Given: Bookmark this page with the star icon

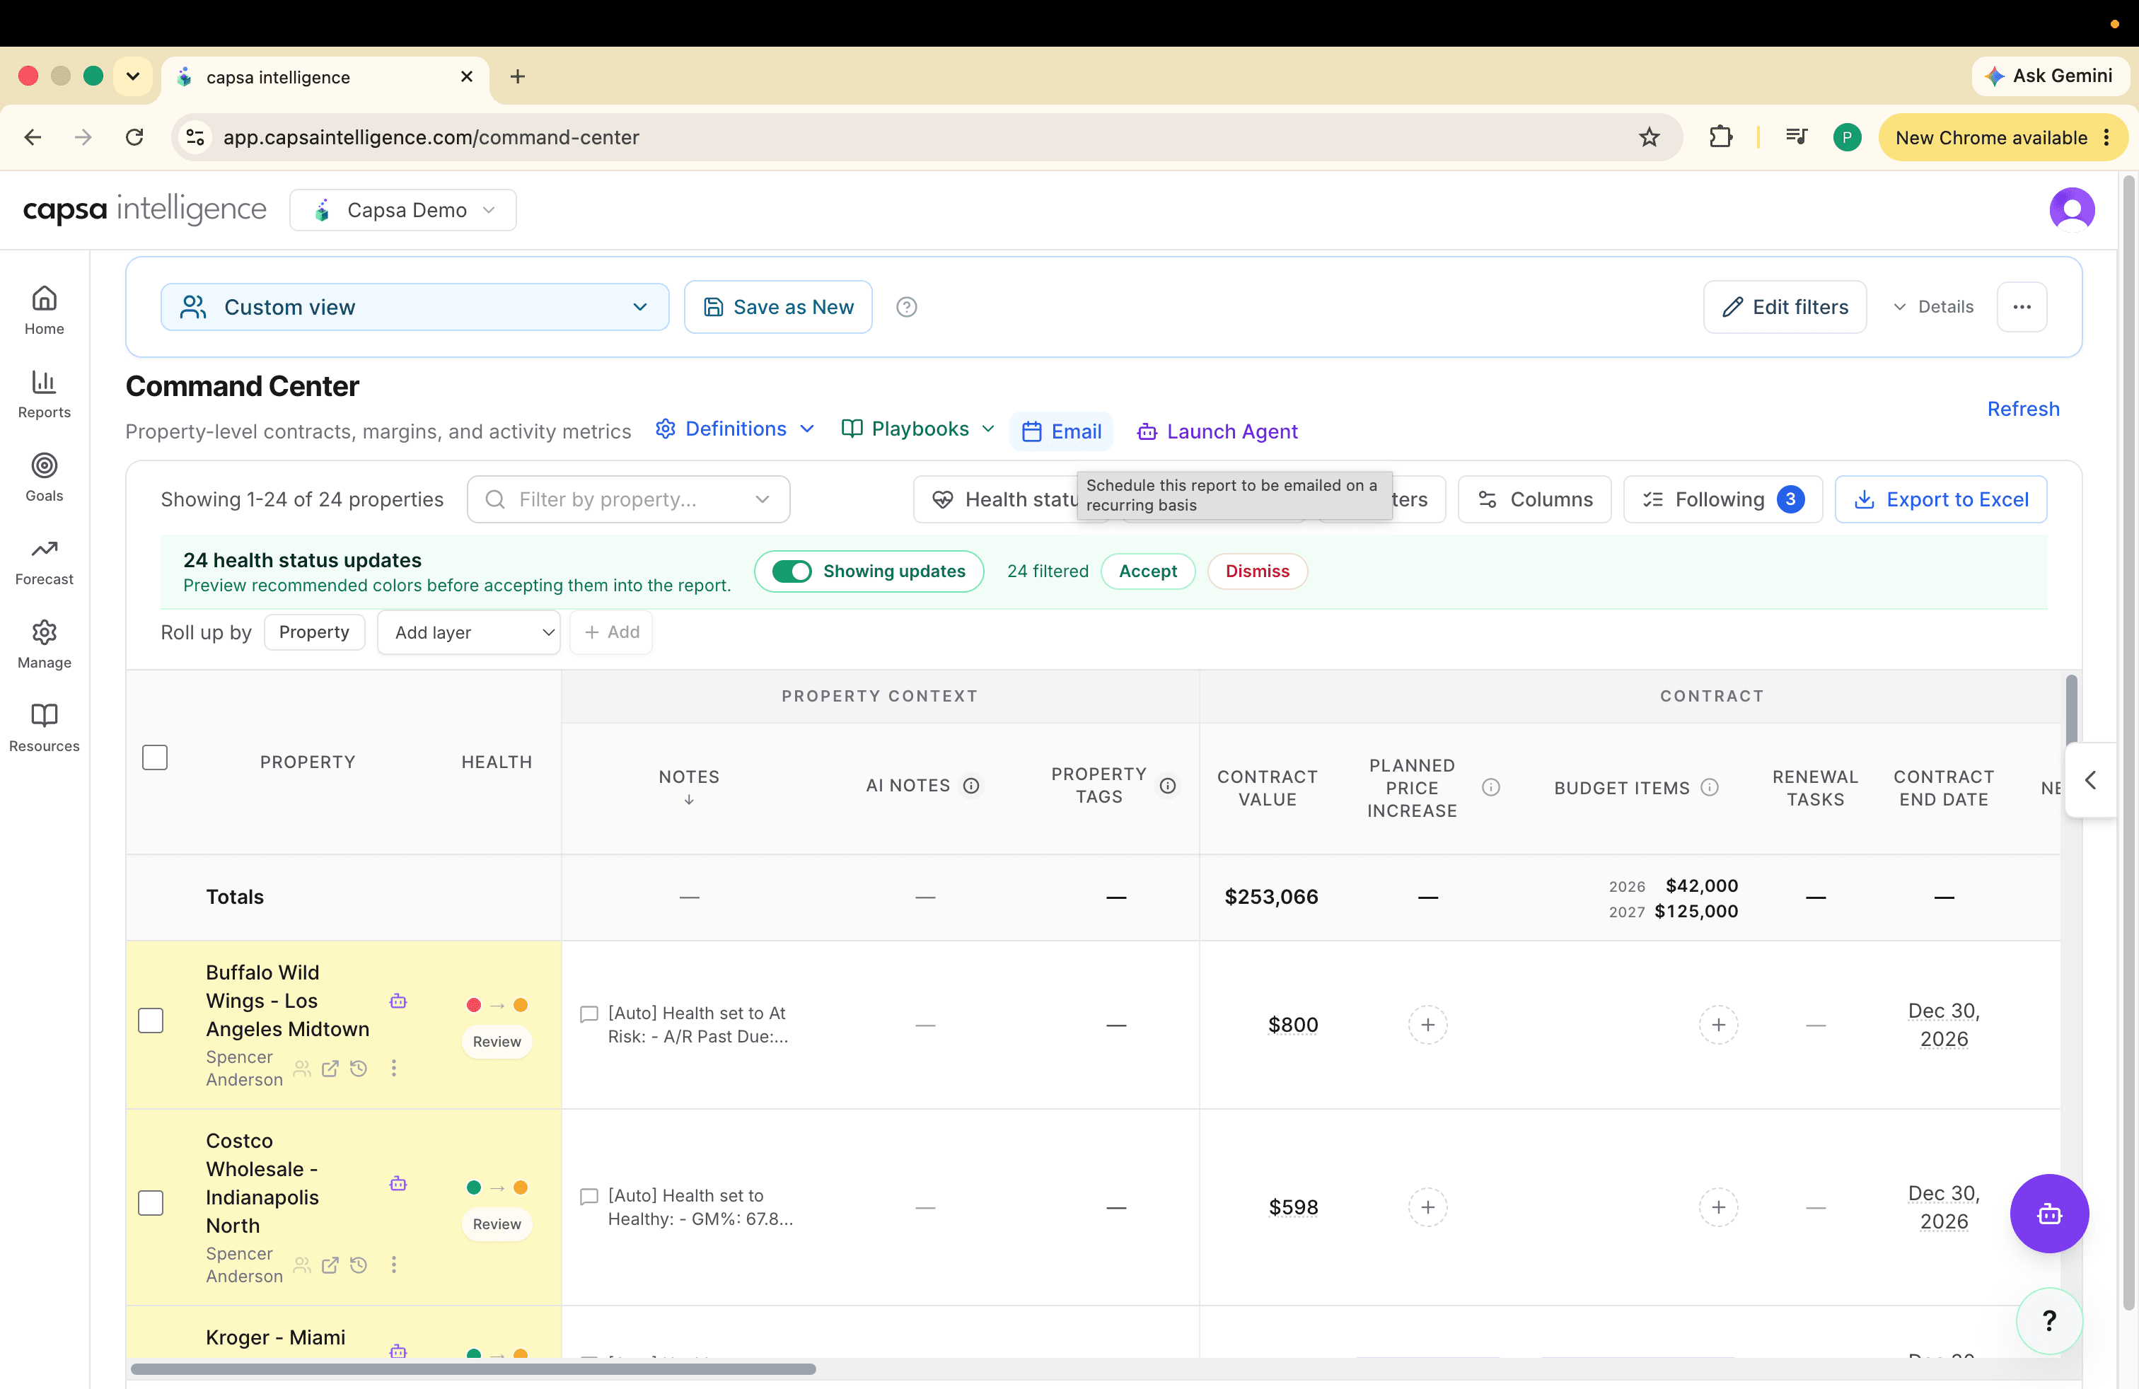Looking at the screenshot, I should click(x=1648, y=137).
